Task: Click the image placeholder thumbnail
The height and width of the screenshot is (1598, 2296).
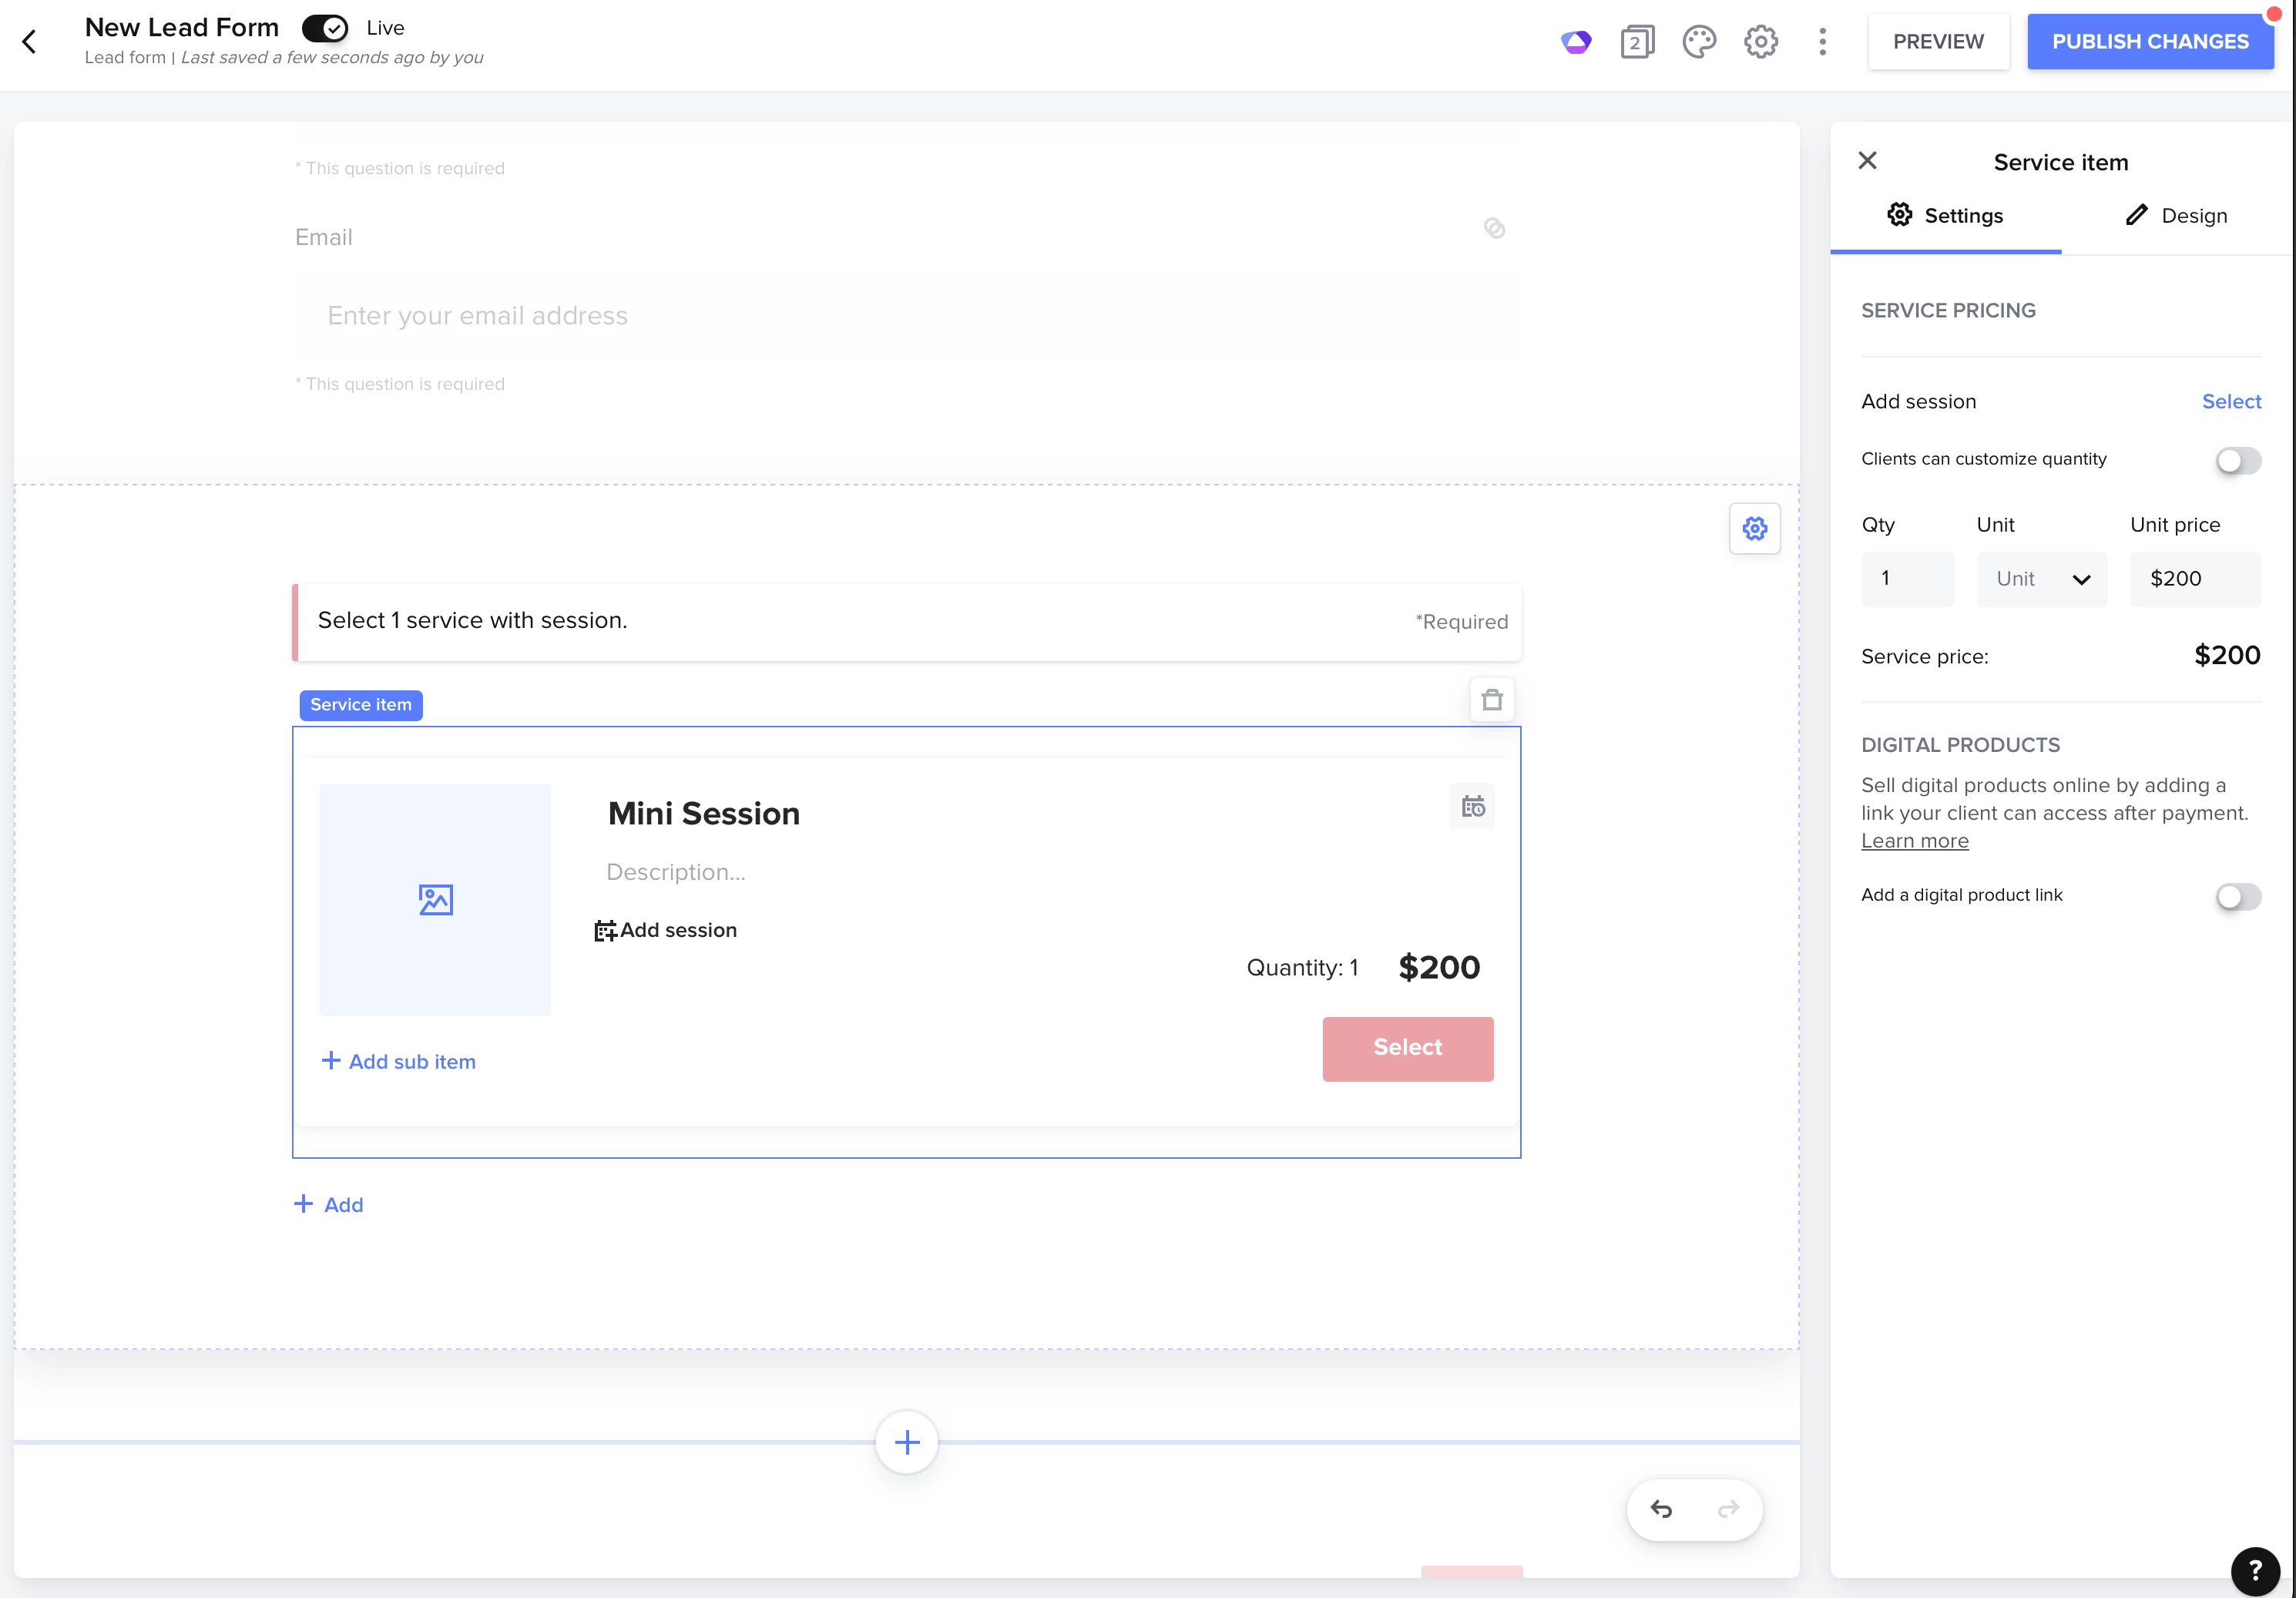Action: [435, 900]
